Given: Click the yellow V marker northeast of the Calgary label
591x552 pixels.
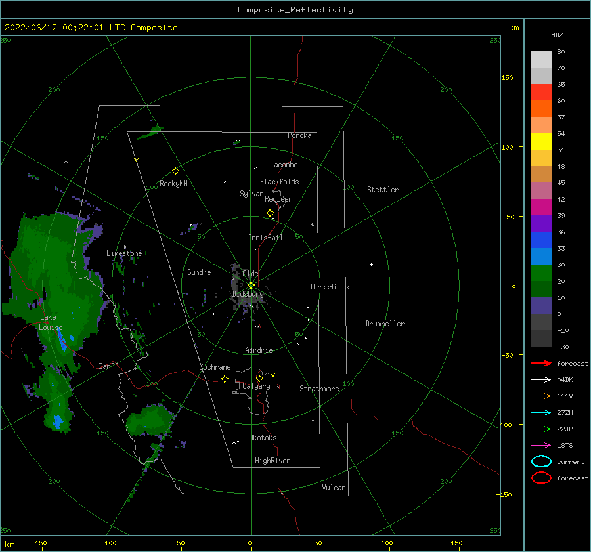Looking at the screenshot, I should coord(273,375).
